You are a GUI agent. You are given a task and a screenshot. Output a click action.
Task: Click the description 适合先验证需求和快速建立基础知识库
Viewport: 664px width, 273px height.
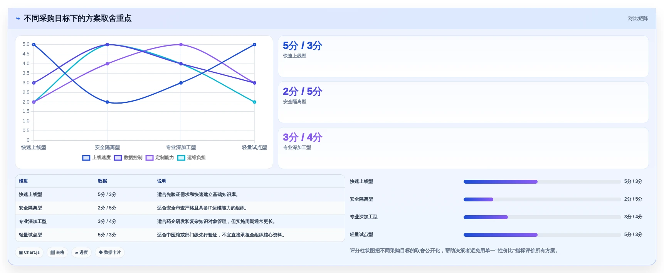click(x=198, y=194)
